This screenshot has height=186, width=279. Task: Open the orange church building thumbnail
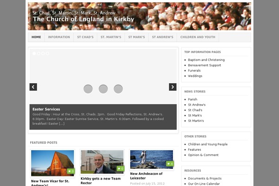coord(53,163)
